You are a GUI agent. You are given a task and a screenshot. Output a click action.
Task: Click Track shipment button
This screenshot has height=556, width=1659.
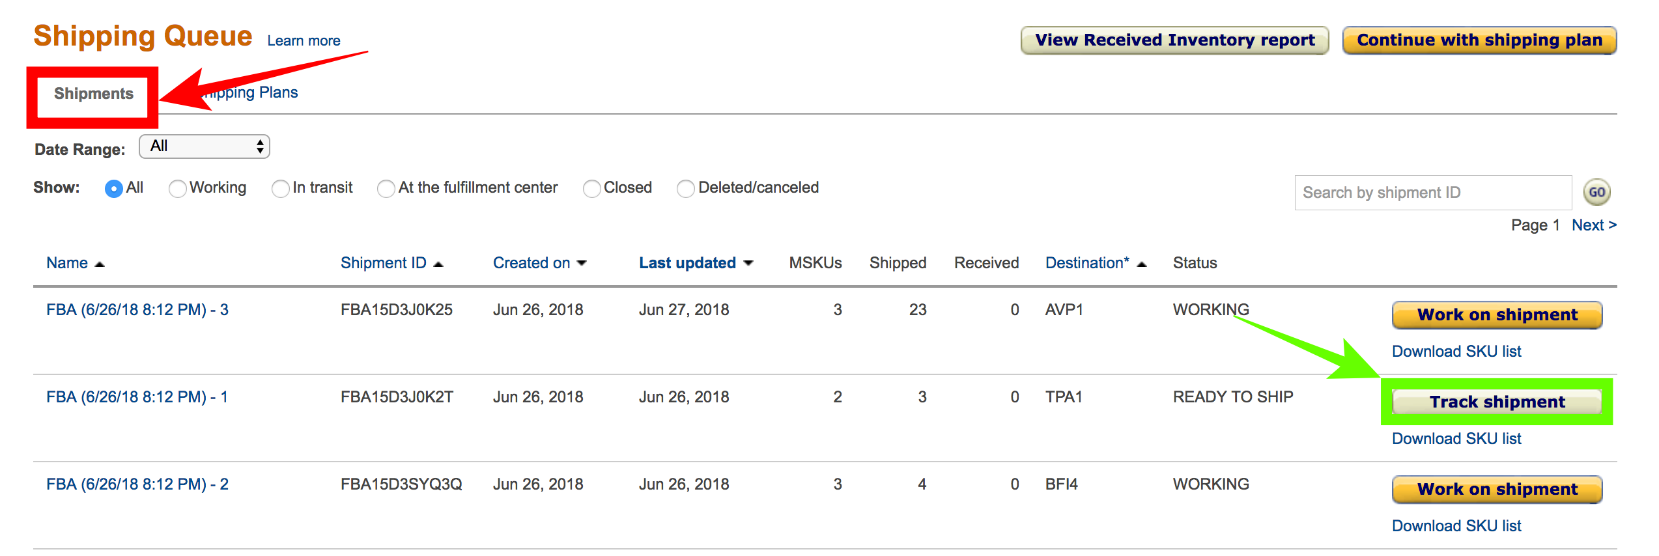(1497, 402)
